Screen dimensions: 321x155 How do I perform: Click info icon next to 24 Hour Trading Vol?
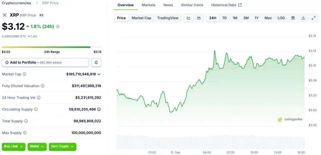coord(39,97)
